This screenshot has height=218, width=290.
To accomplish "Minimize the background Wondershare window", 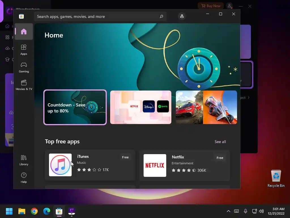I will pos(241,6).
